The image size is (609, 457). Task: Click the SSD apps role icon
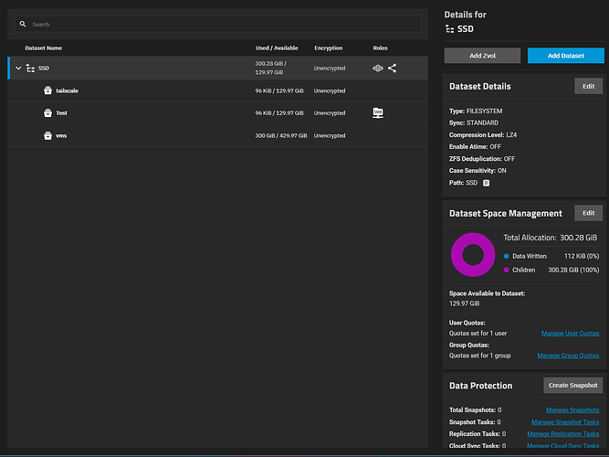(378, 68)
